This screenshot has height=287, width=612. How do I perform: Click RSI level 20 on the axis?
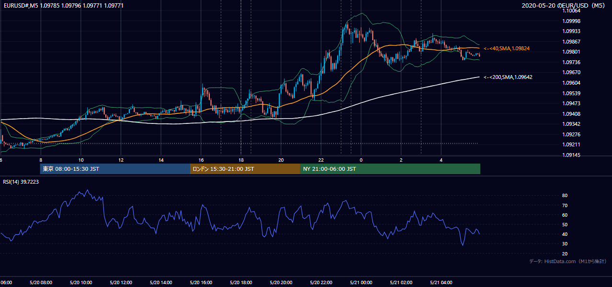pyautogui.click(x=565, y=254)
